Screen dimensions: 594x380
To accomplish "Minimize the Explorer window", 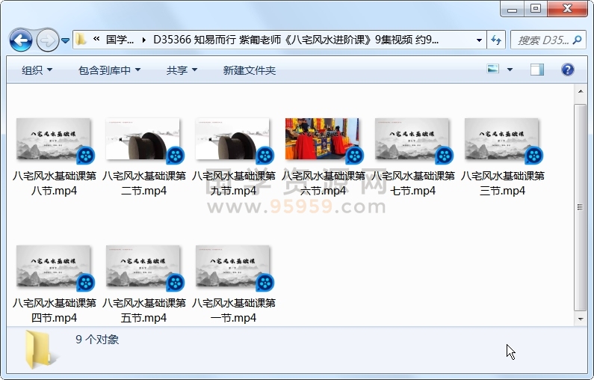I will pyautogui.click(x=512, y=9).
